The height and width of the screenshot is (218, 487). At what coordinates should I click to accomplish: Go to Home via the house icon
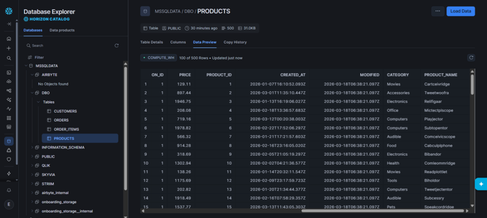pyautogui.click(x=9, y=39)
